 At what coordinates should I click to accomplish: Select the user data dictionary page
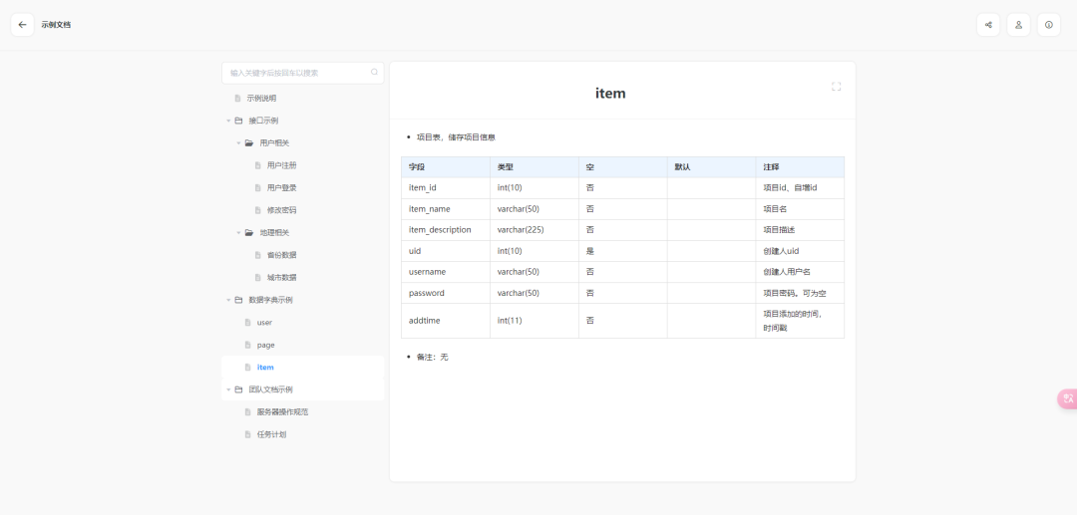click(x=264, y=323)
